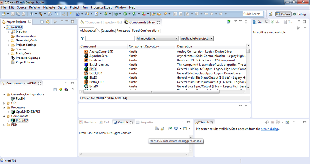The image size is (310, 164).
Task: Close the Console tab
Action: coord(132,122)
